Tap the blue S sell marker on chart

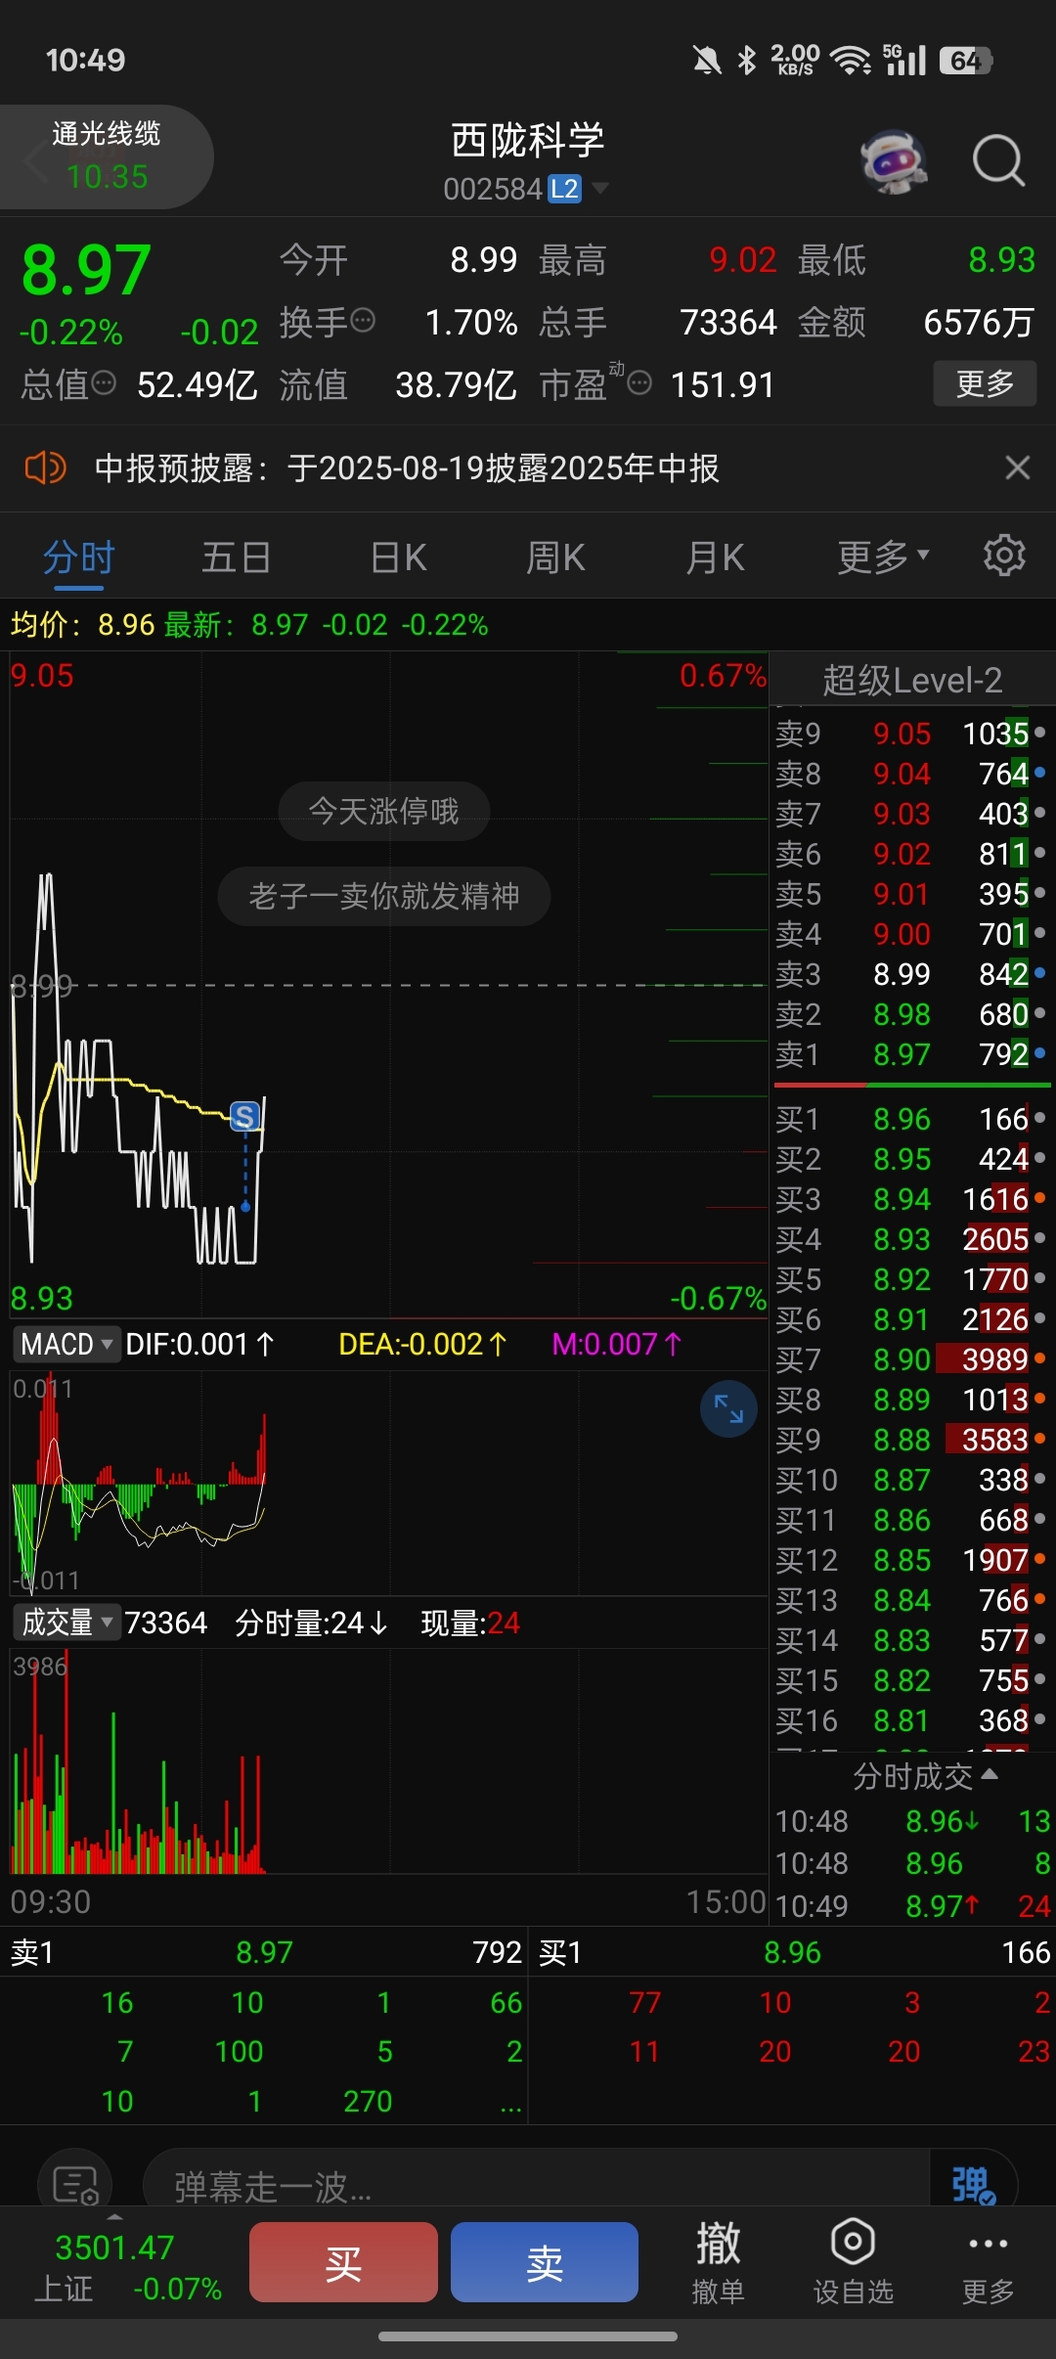click(244, 1116)
